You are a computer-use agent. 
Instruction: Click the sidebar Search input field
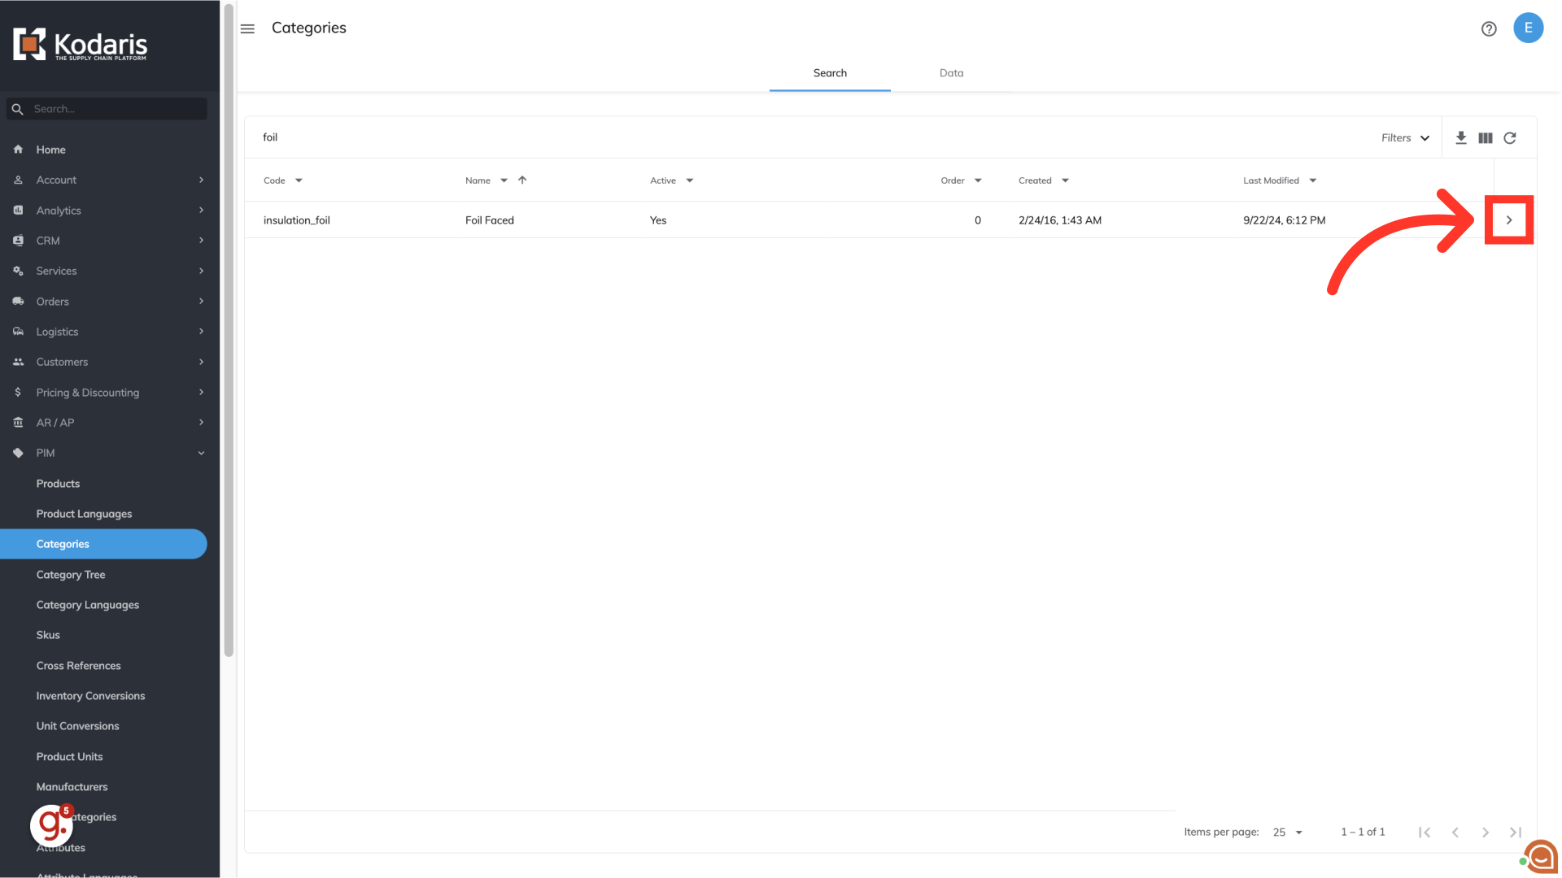click(x=114, y=109)
